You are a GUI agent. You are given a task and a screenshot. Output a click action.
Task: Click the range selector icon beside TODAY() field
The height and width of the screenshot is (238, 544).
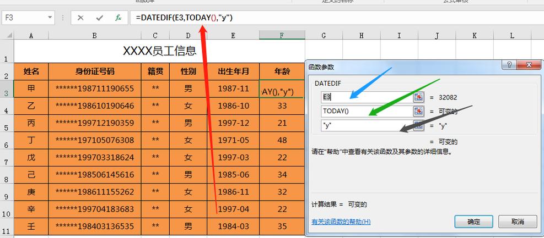pos(419,112)
